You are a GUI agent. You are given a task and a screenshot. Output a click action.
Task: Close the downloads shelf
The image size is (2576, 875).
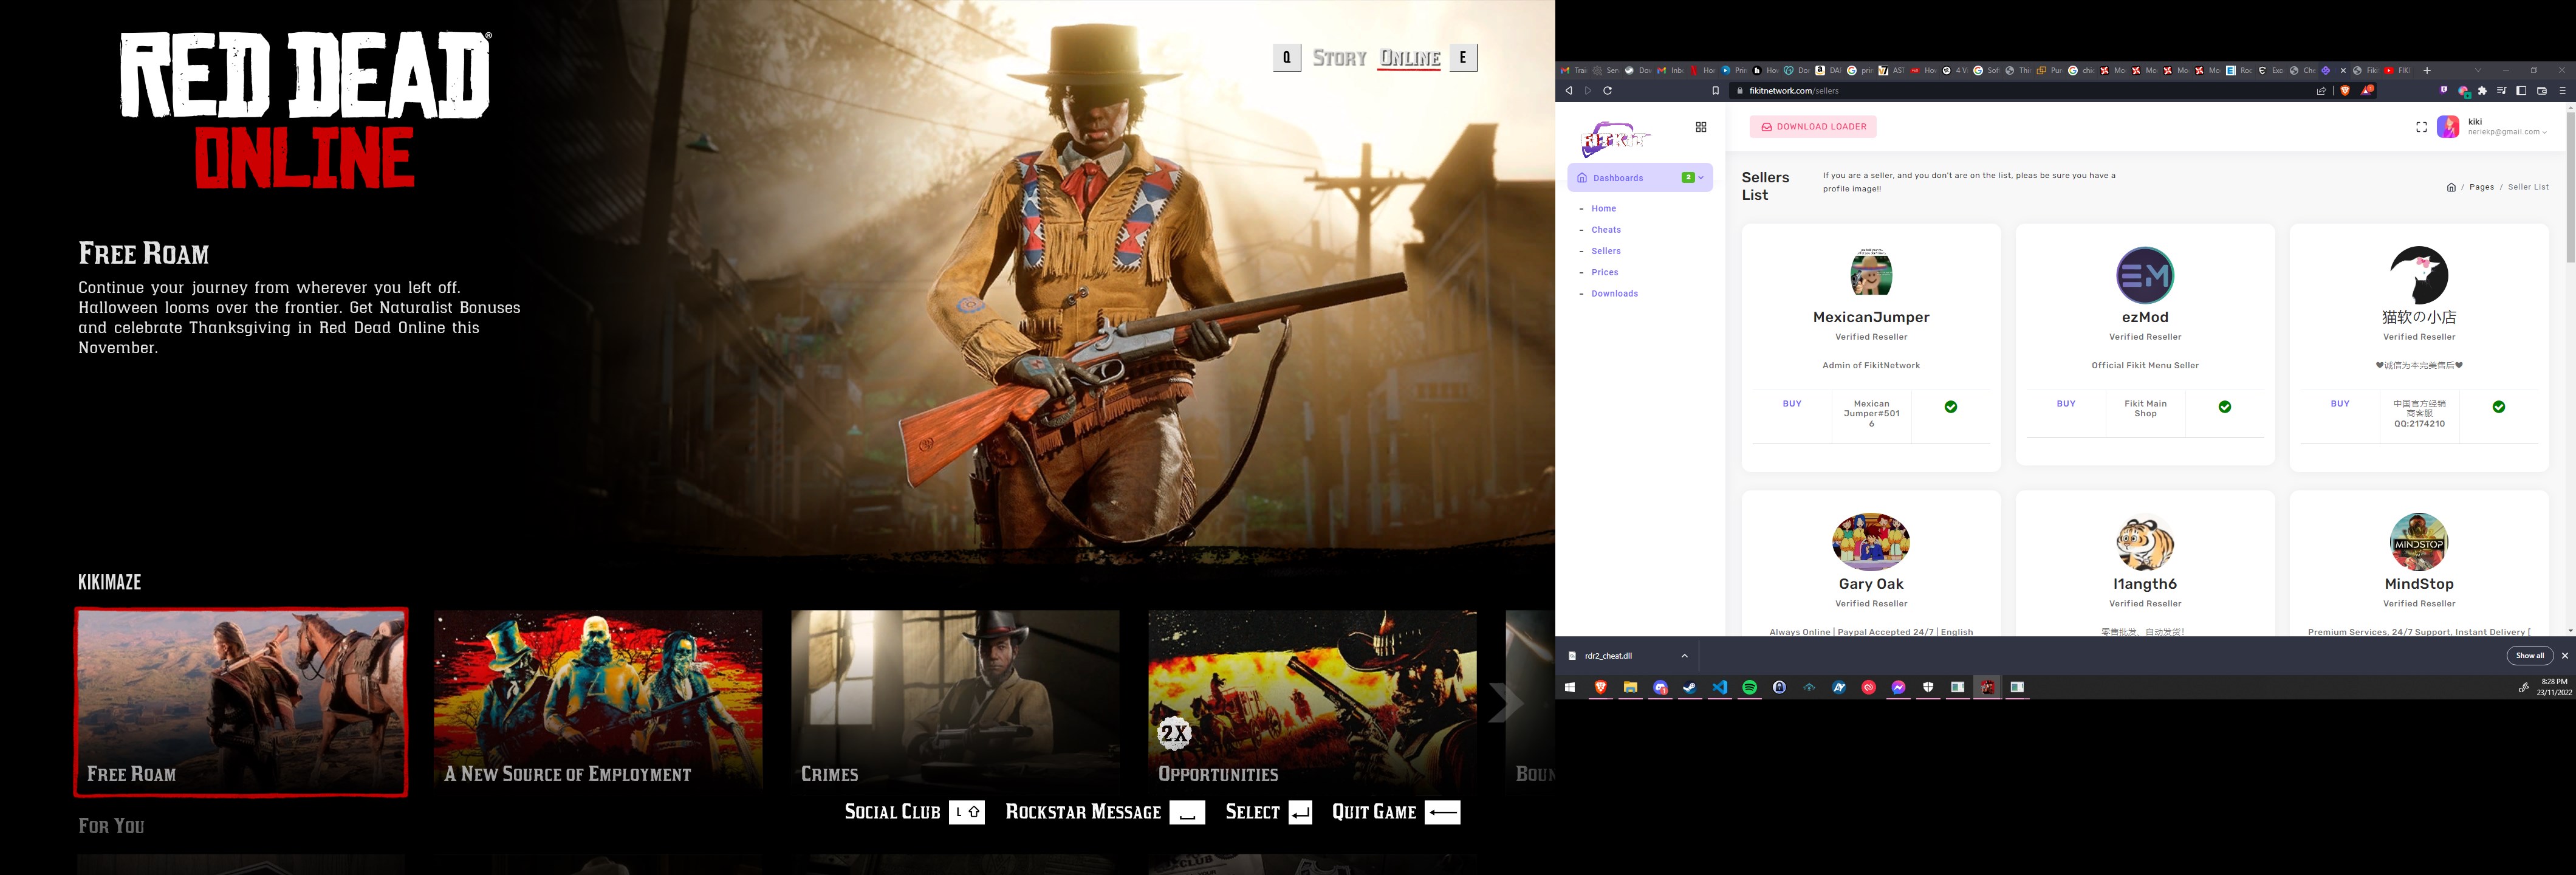[2565, 656]
